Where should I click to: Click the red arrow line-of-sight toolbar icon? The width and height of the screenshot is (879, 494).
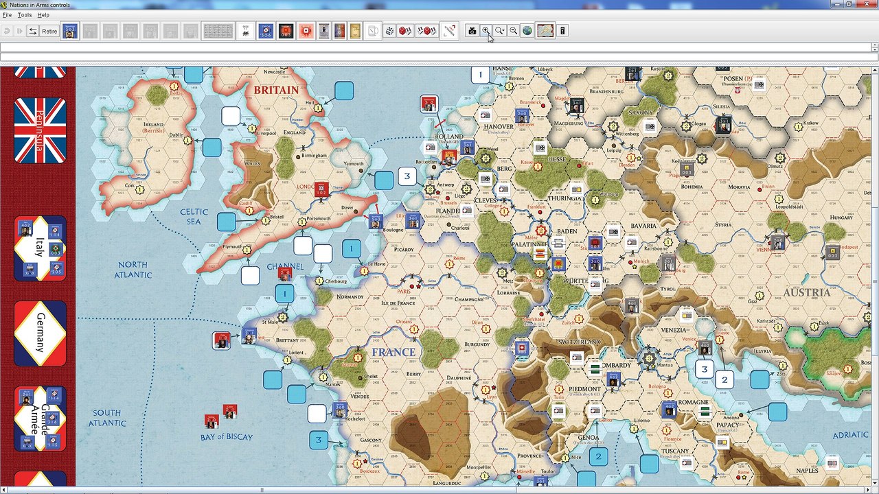point(449,31)
